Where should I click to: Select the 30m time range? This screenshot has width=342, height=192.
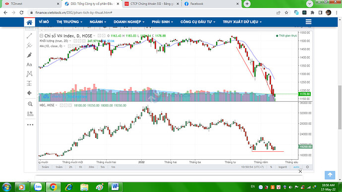click(91, 167)
